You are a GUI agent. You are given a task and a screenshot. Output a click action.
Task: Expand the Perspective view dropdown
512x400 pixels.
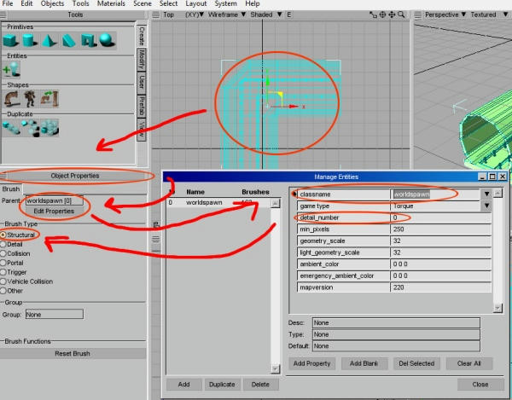465,15
